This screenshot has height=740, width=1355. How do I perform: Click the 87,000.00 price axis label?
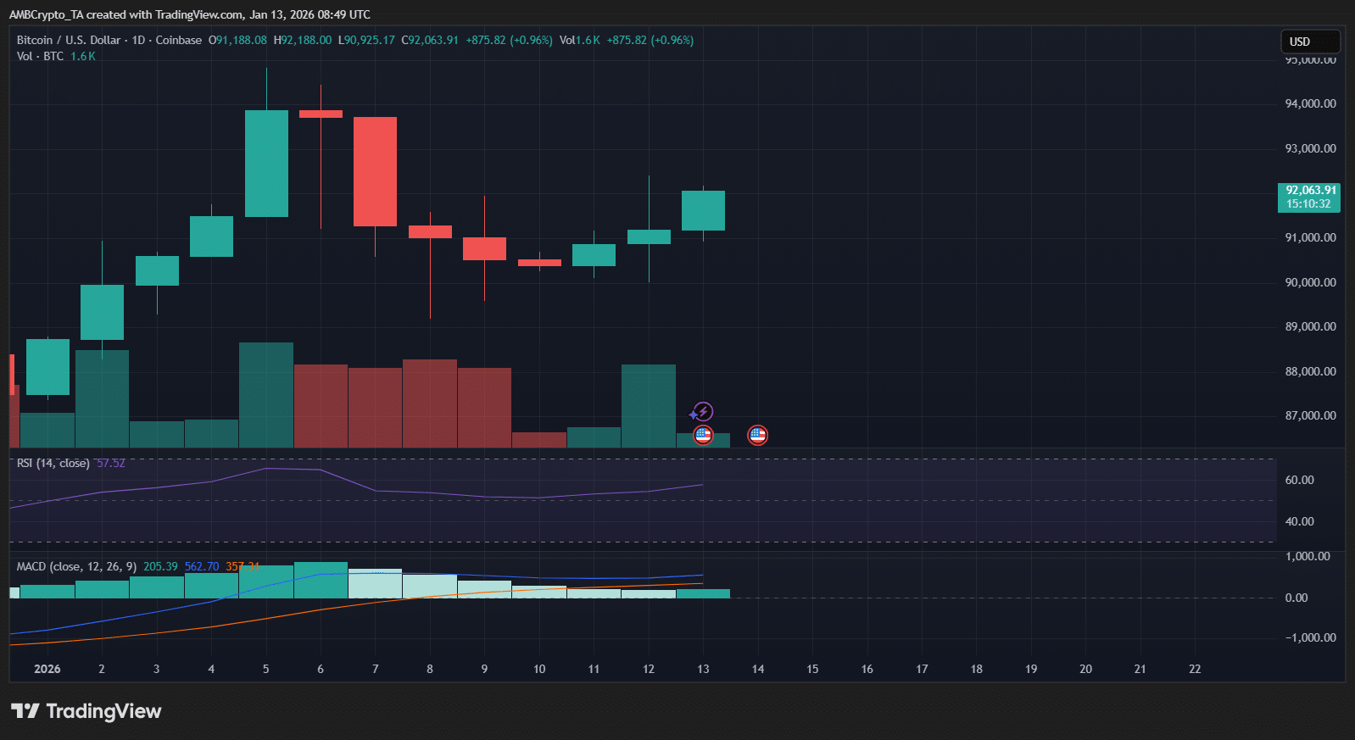tap(1311, 415)
